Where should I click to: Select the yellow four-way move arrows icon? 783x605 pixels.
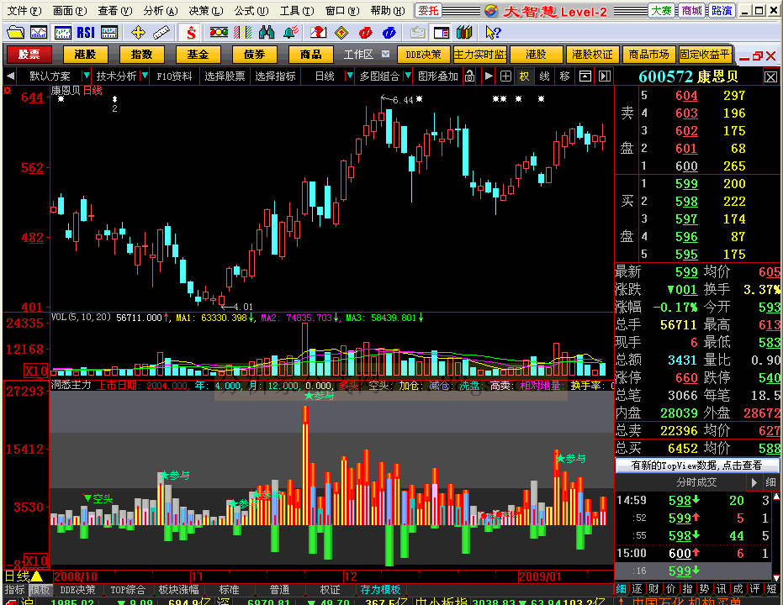coord(138,33)
